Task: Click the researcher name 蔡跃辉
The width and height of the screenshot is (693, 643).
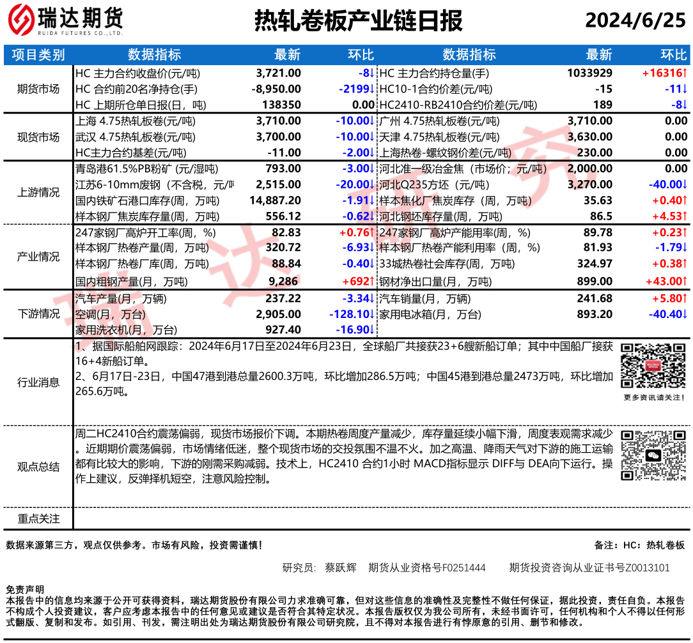Action: 340,568
